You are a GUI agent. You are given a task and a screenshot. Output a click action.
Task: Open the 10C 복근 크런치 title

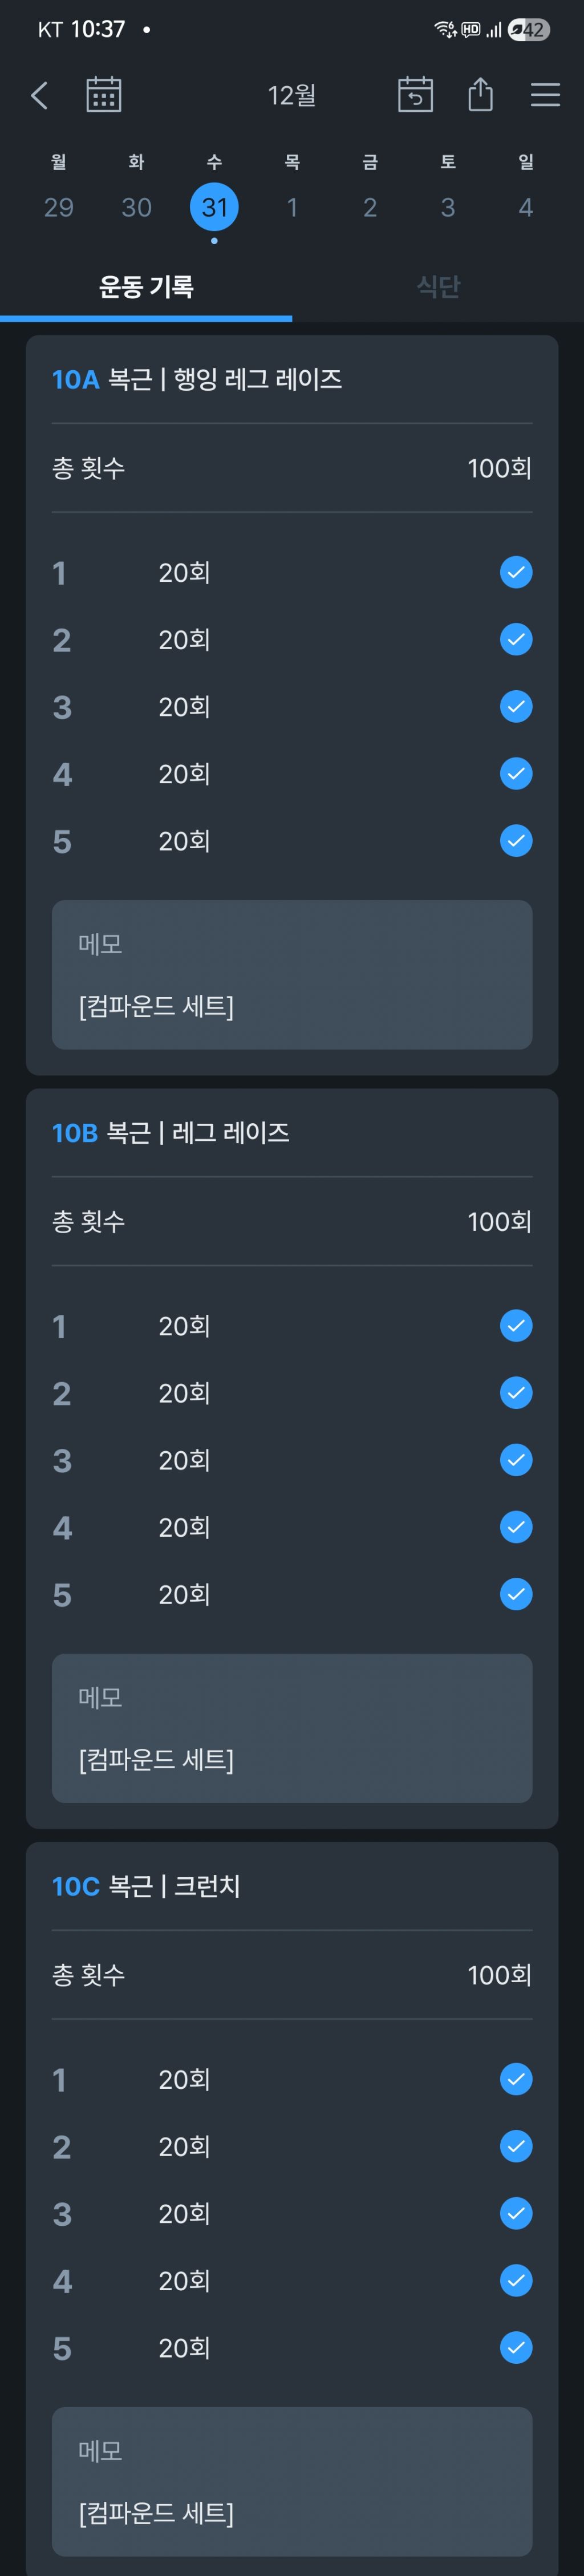tap(146, 1886)
